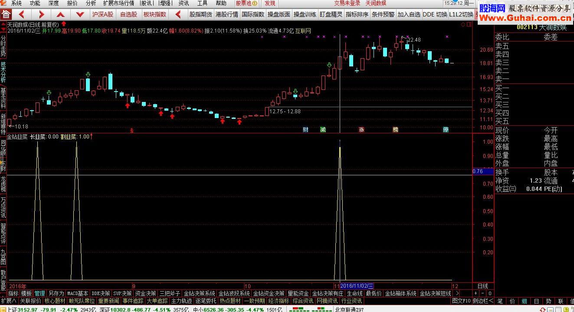Toggle the DDE 切换 button
Image resolution: width=574 pixels, height=312 pixels.
coord(435,14)
